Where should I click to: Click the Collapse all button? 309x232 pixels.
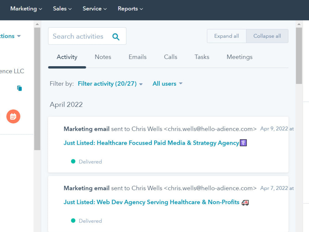pos(267,36)
